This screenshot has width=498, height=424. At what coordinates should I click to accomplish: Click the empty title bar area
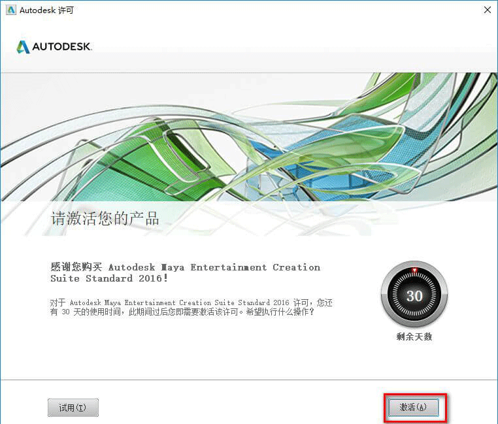pos(276,10)
